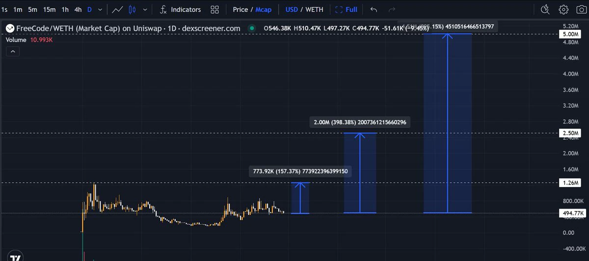Open the Indicators menu
This screenshot has height=261, width=589.
pyautogui.click(x=180, y=9)
